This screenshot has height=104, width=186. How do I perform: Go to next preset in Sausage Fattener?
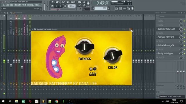[125, 29]
